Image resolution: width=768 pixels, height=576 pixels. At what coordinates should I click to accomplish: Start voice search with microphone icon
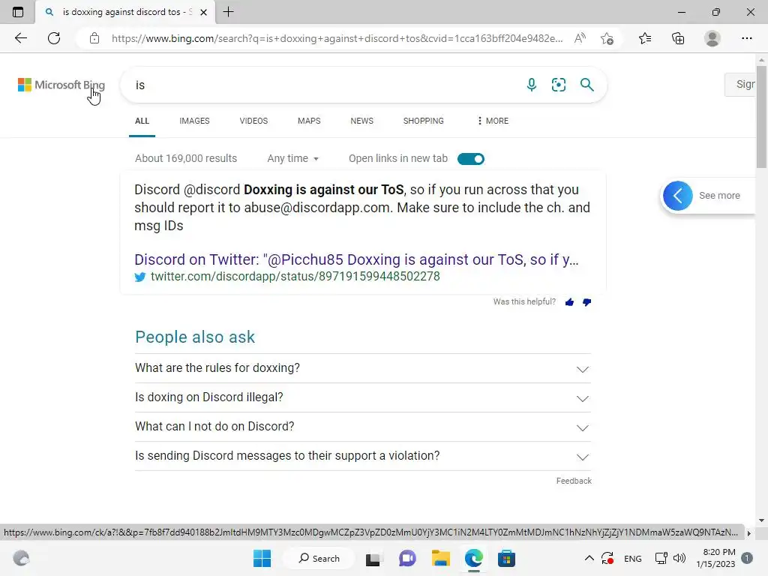(x=532, y=85)
